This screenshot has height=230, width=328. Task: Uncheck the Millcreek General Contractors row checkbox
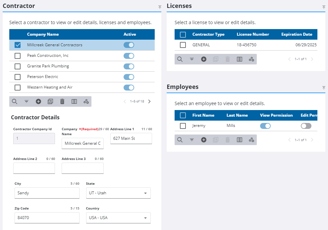(18, 45)
